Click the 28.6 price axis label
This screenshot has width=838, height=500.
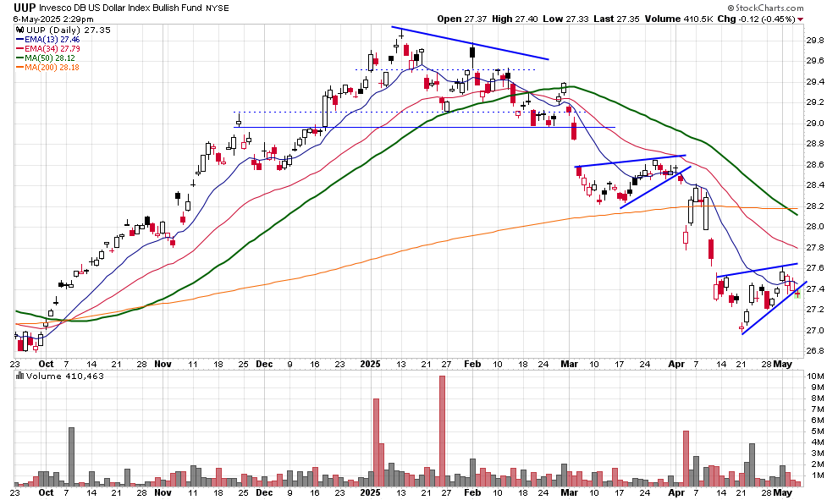coord(814,164)
